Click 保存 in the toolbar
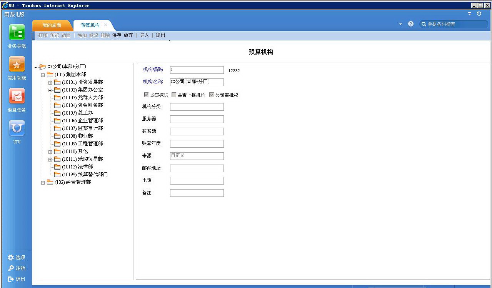The width and height of the screenshot is (492, 288). (x=117, y=35)
